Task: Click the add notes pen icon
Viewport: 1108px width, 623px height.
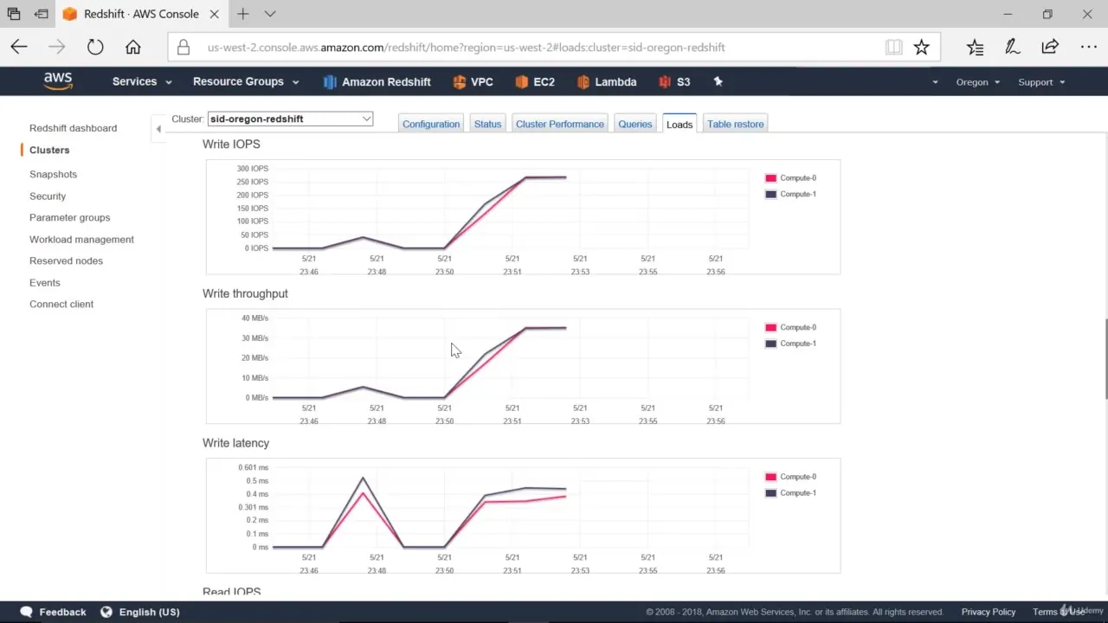Action: tap(1012, 48)
